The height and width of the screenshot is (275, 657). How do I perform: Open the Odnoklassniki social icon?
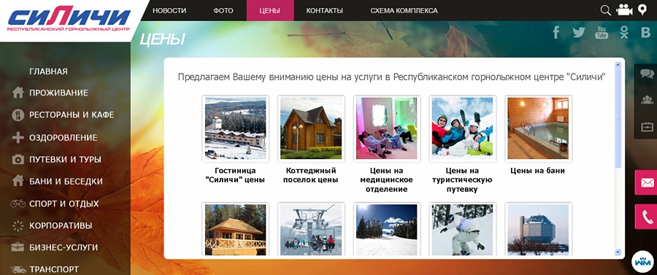[x=624, y=32]
